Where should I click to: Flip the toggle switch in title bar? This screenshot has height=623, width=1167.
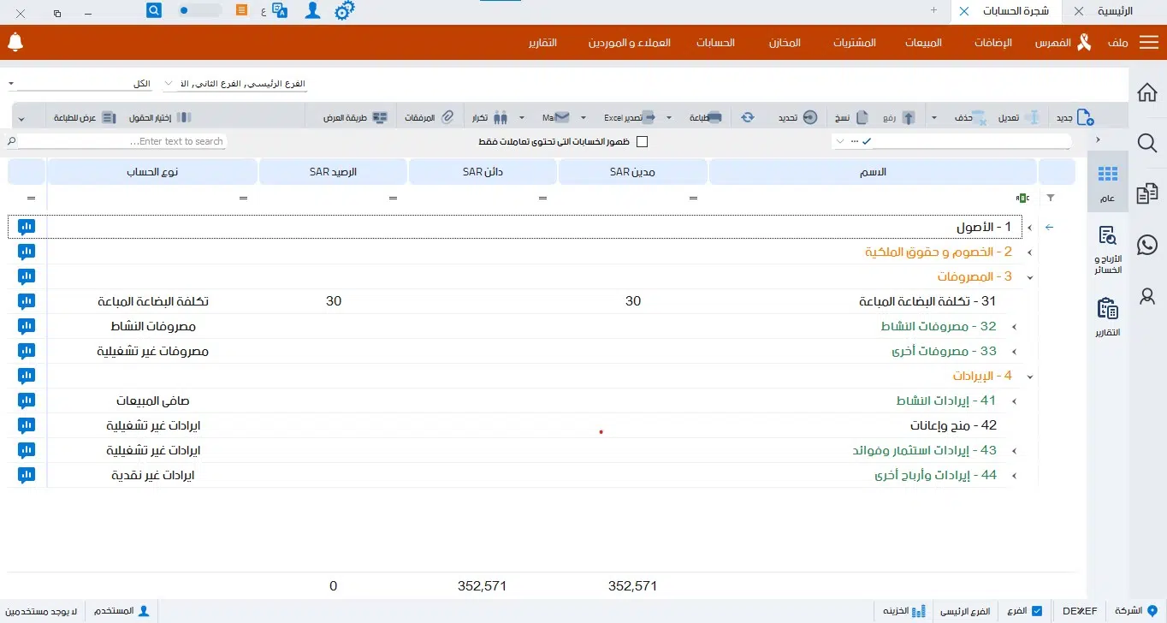[x=198, y=11]
